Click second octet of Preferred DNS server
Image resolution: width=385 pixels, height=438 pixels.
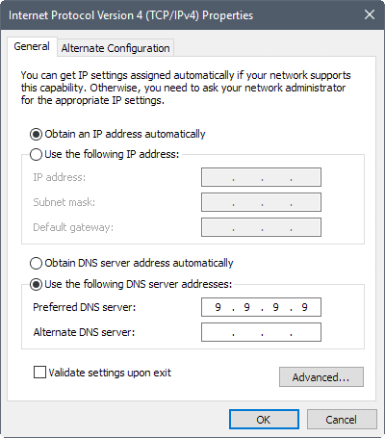(x=247, y=307)
